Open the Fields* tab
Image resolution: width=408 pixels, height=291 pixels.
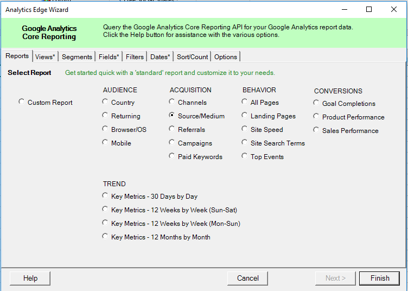(x=109, y=57)
